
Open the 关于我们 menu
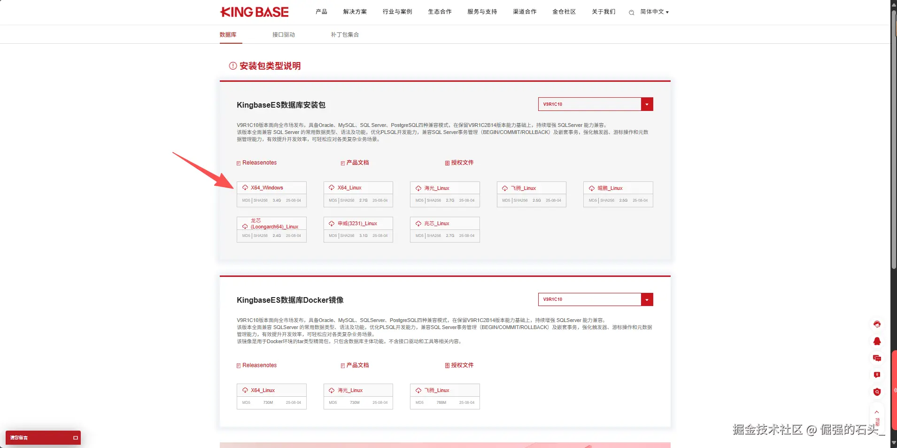[604, 12]
